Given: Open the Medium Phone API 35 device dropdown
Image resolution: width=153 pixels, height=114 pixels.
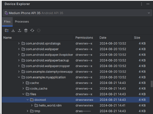Looking at the screenshot, I should tap(77, 13).
